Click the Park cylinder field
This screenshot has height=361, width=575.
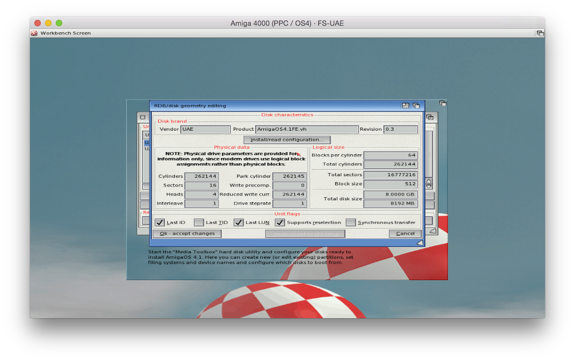290,176
